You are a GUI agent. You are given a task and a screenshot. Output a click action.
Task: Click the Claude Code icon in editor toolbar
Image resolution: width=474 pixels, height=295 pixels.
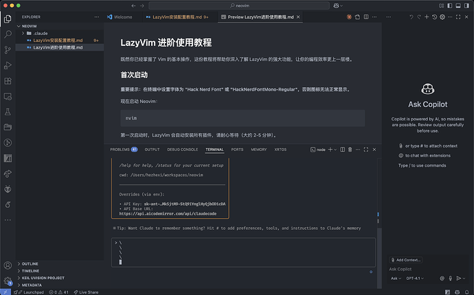click(349, 17)
